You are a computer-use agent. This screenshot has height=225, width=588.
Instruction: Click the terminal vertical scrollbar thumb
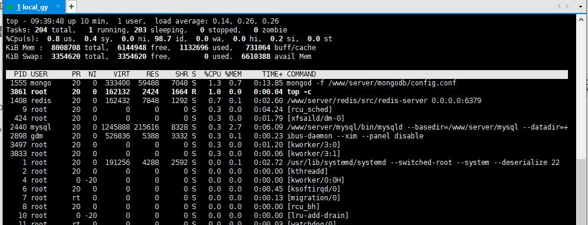tap(581, 191)
